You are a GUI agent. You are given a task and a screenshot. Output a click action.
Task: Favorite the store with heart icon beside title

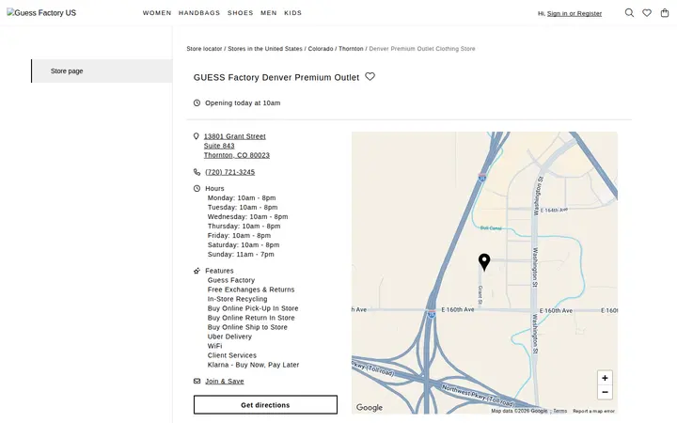[370, 76]
